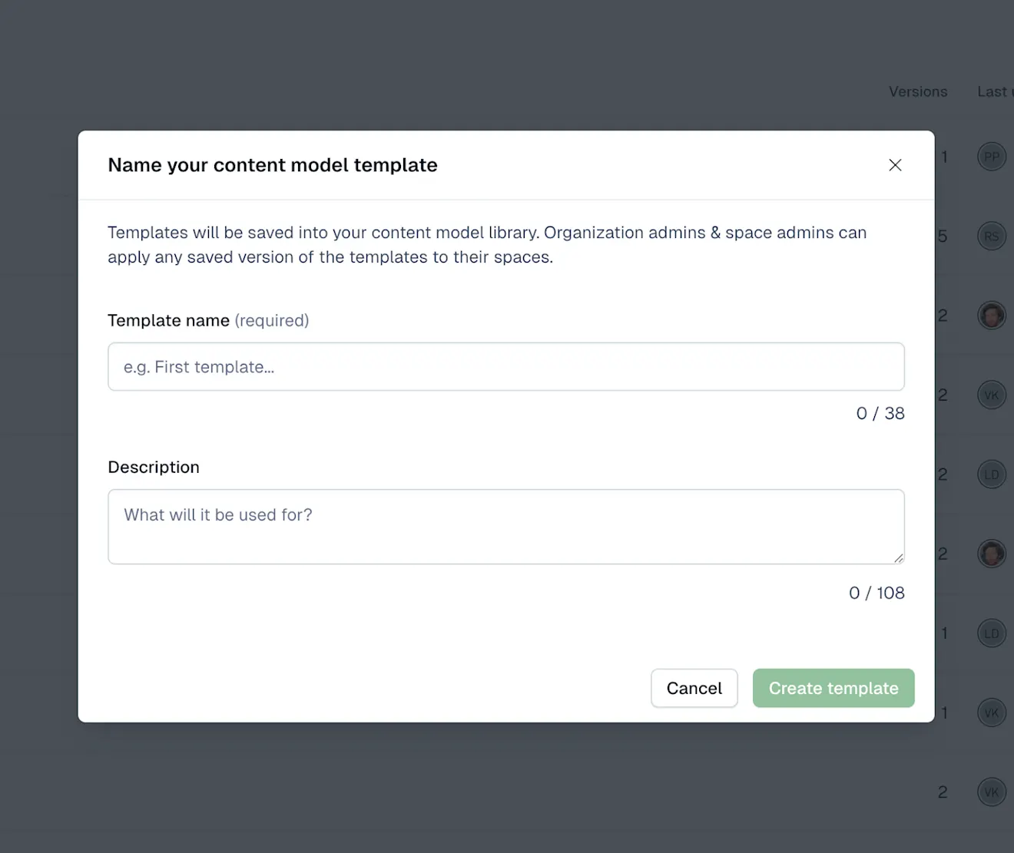The width and height of the screenshot is (1014, 853).
Task: Select the VK avatar beside version 2
Action: click(x=992, y=395)
